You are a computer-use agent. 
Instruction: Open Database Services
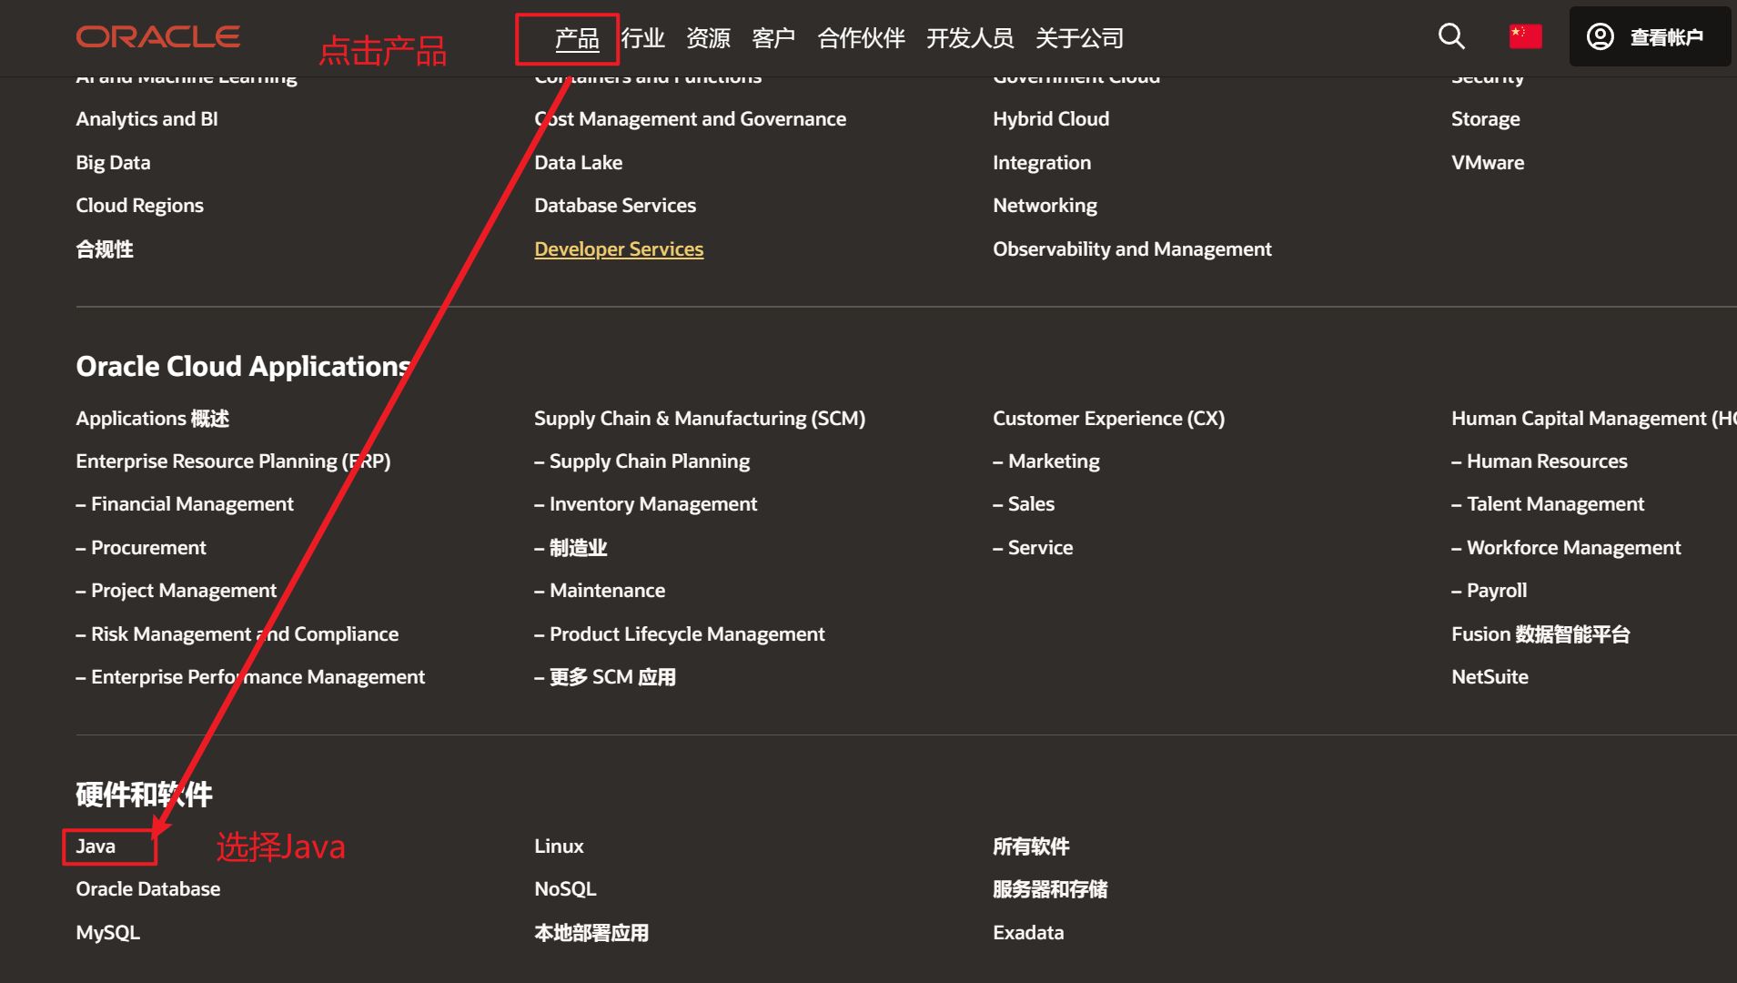[615, 206]
